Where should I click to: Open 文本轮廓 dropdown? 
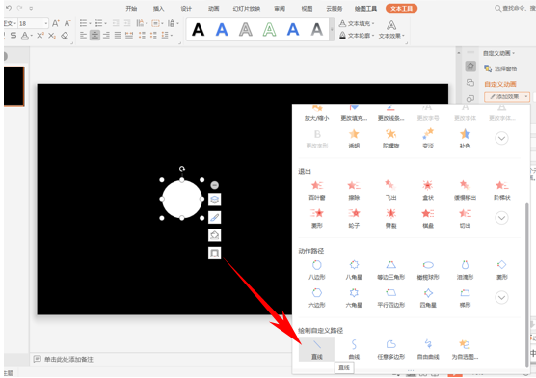pyautogui.click(x=357, y=35)
